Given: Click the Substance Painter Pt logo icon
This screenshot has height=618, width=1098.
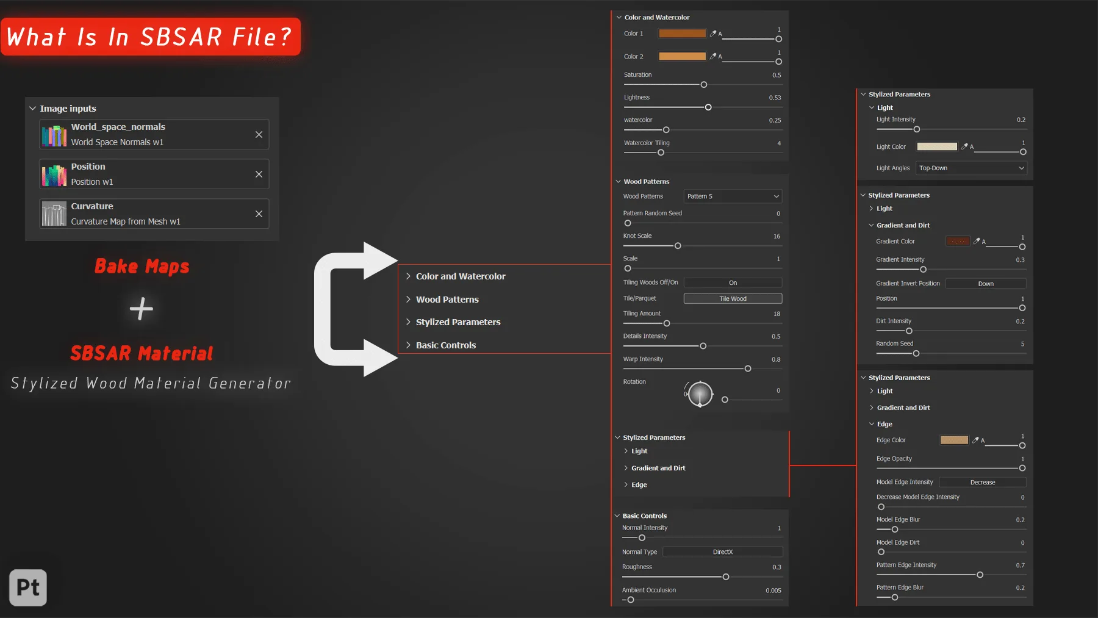Looking at the screenshot, I should click(28, 587).
